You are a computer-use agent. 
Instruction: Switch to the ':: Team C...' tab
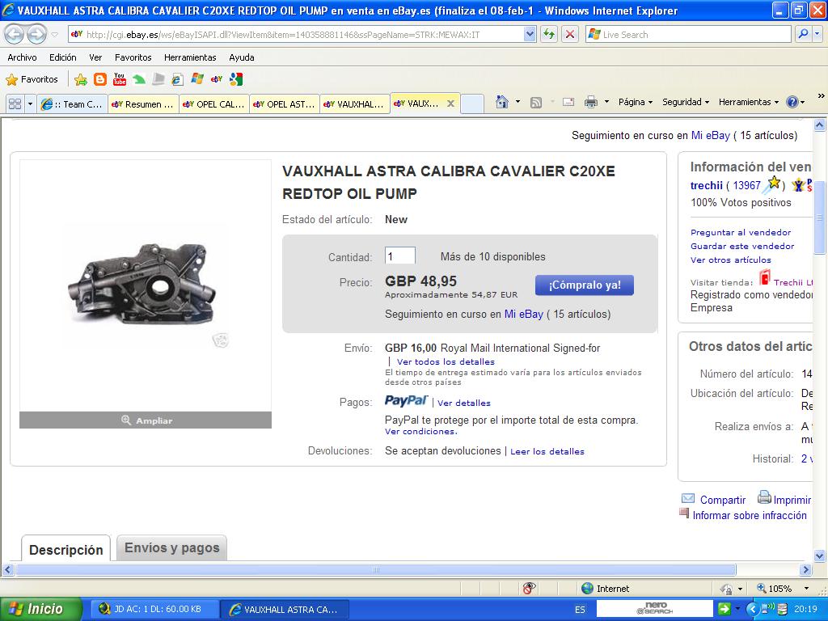tap(72, 104)
